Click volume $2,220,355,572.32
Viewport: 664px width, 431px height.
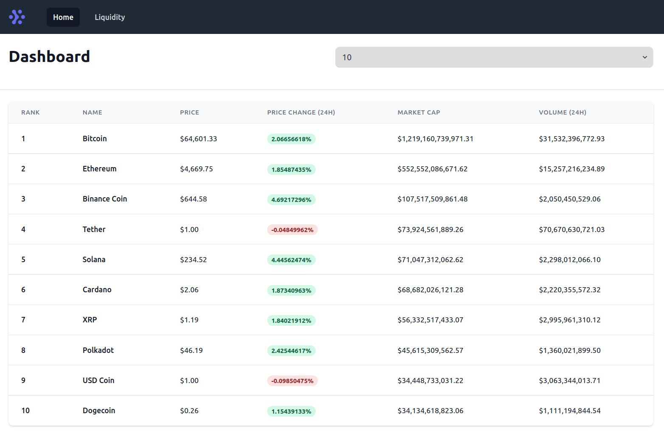(x=570, y=290)
